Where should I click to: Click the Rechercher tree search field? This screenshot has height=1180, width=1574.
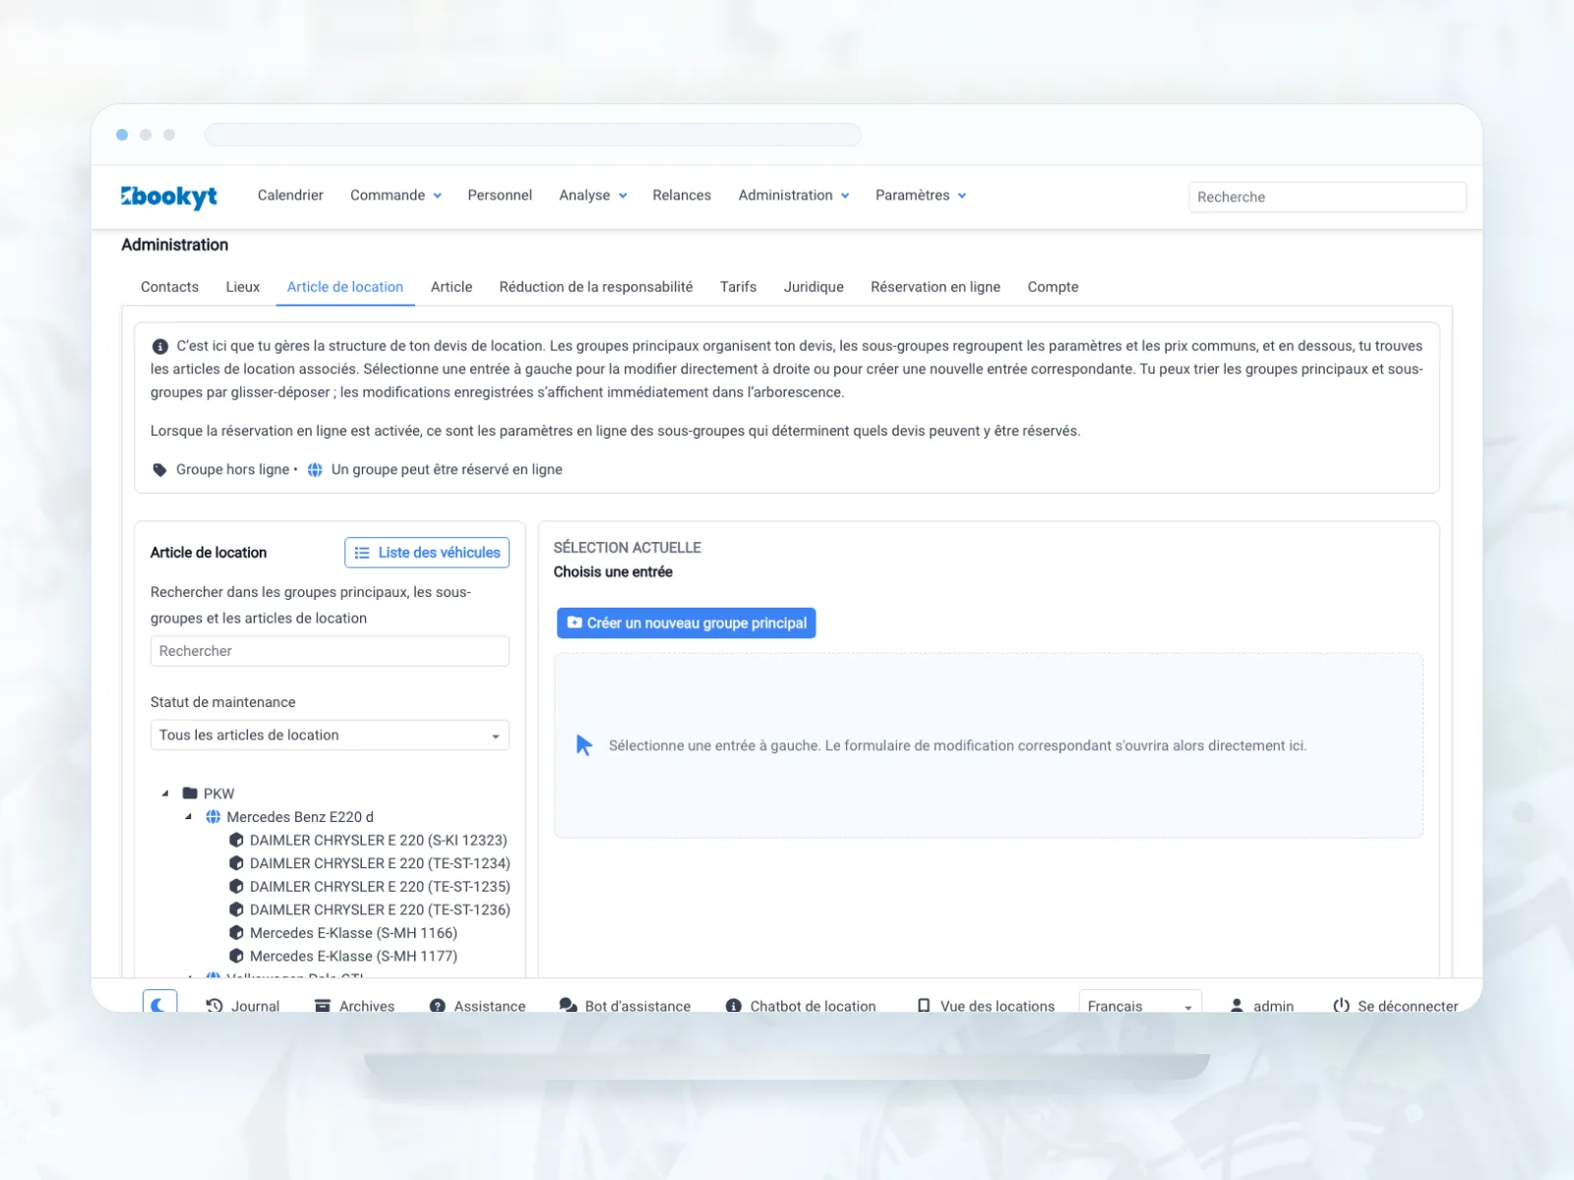point(330,651)
